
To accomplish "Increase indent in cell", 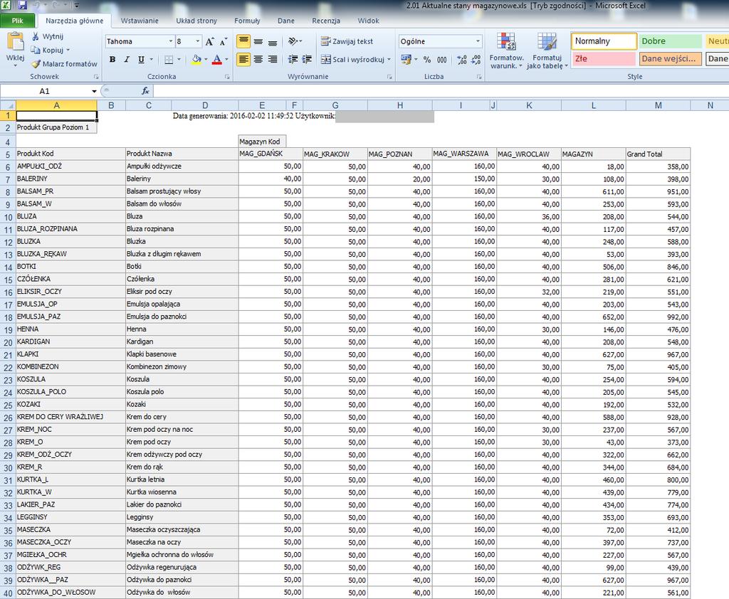I will pos(307,60).
